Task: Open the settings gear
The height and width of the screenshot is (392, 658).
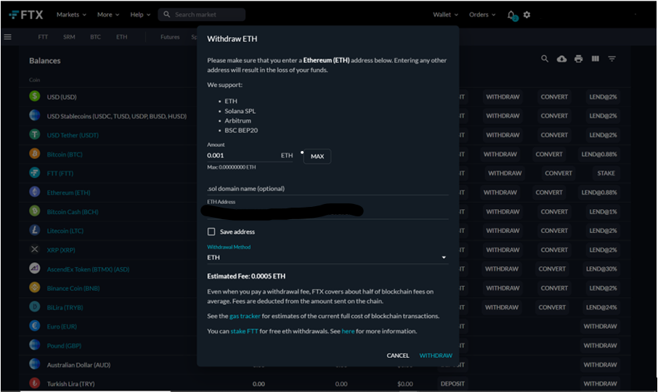Action: [527, 15]
